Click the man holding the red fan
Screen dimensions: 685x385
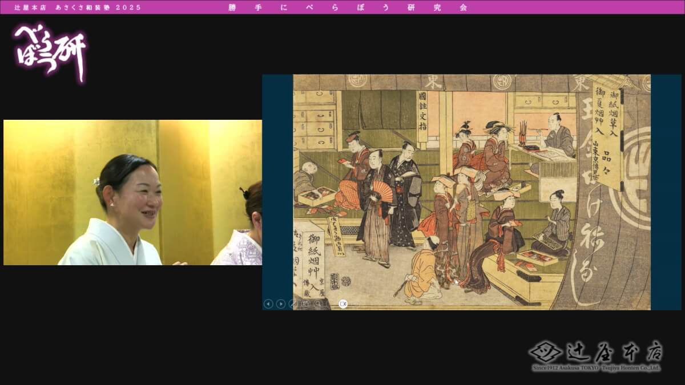(377, 205)
